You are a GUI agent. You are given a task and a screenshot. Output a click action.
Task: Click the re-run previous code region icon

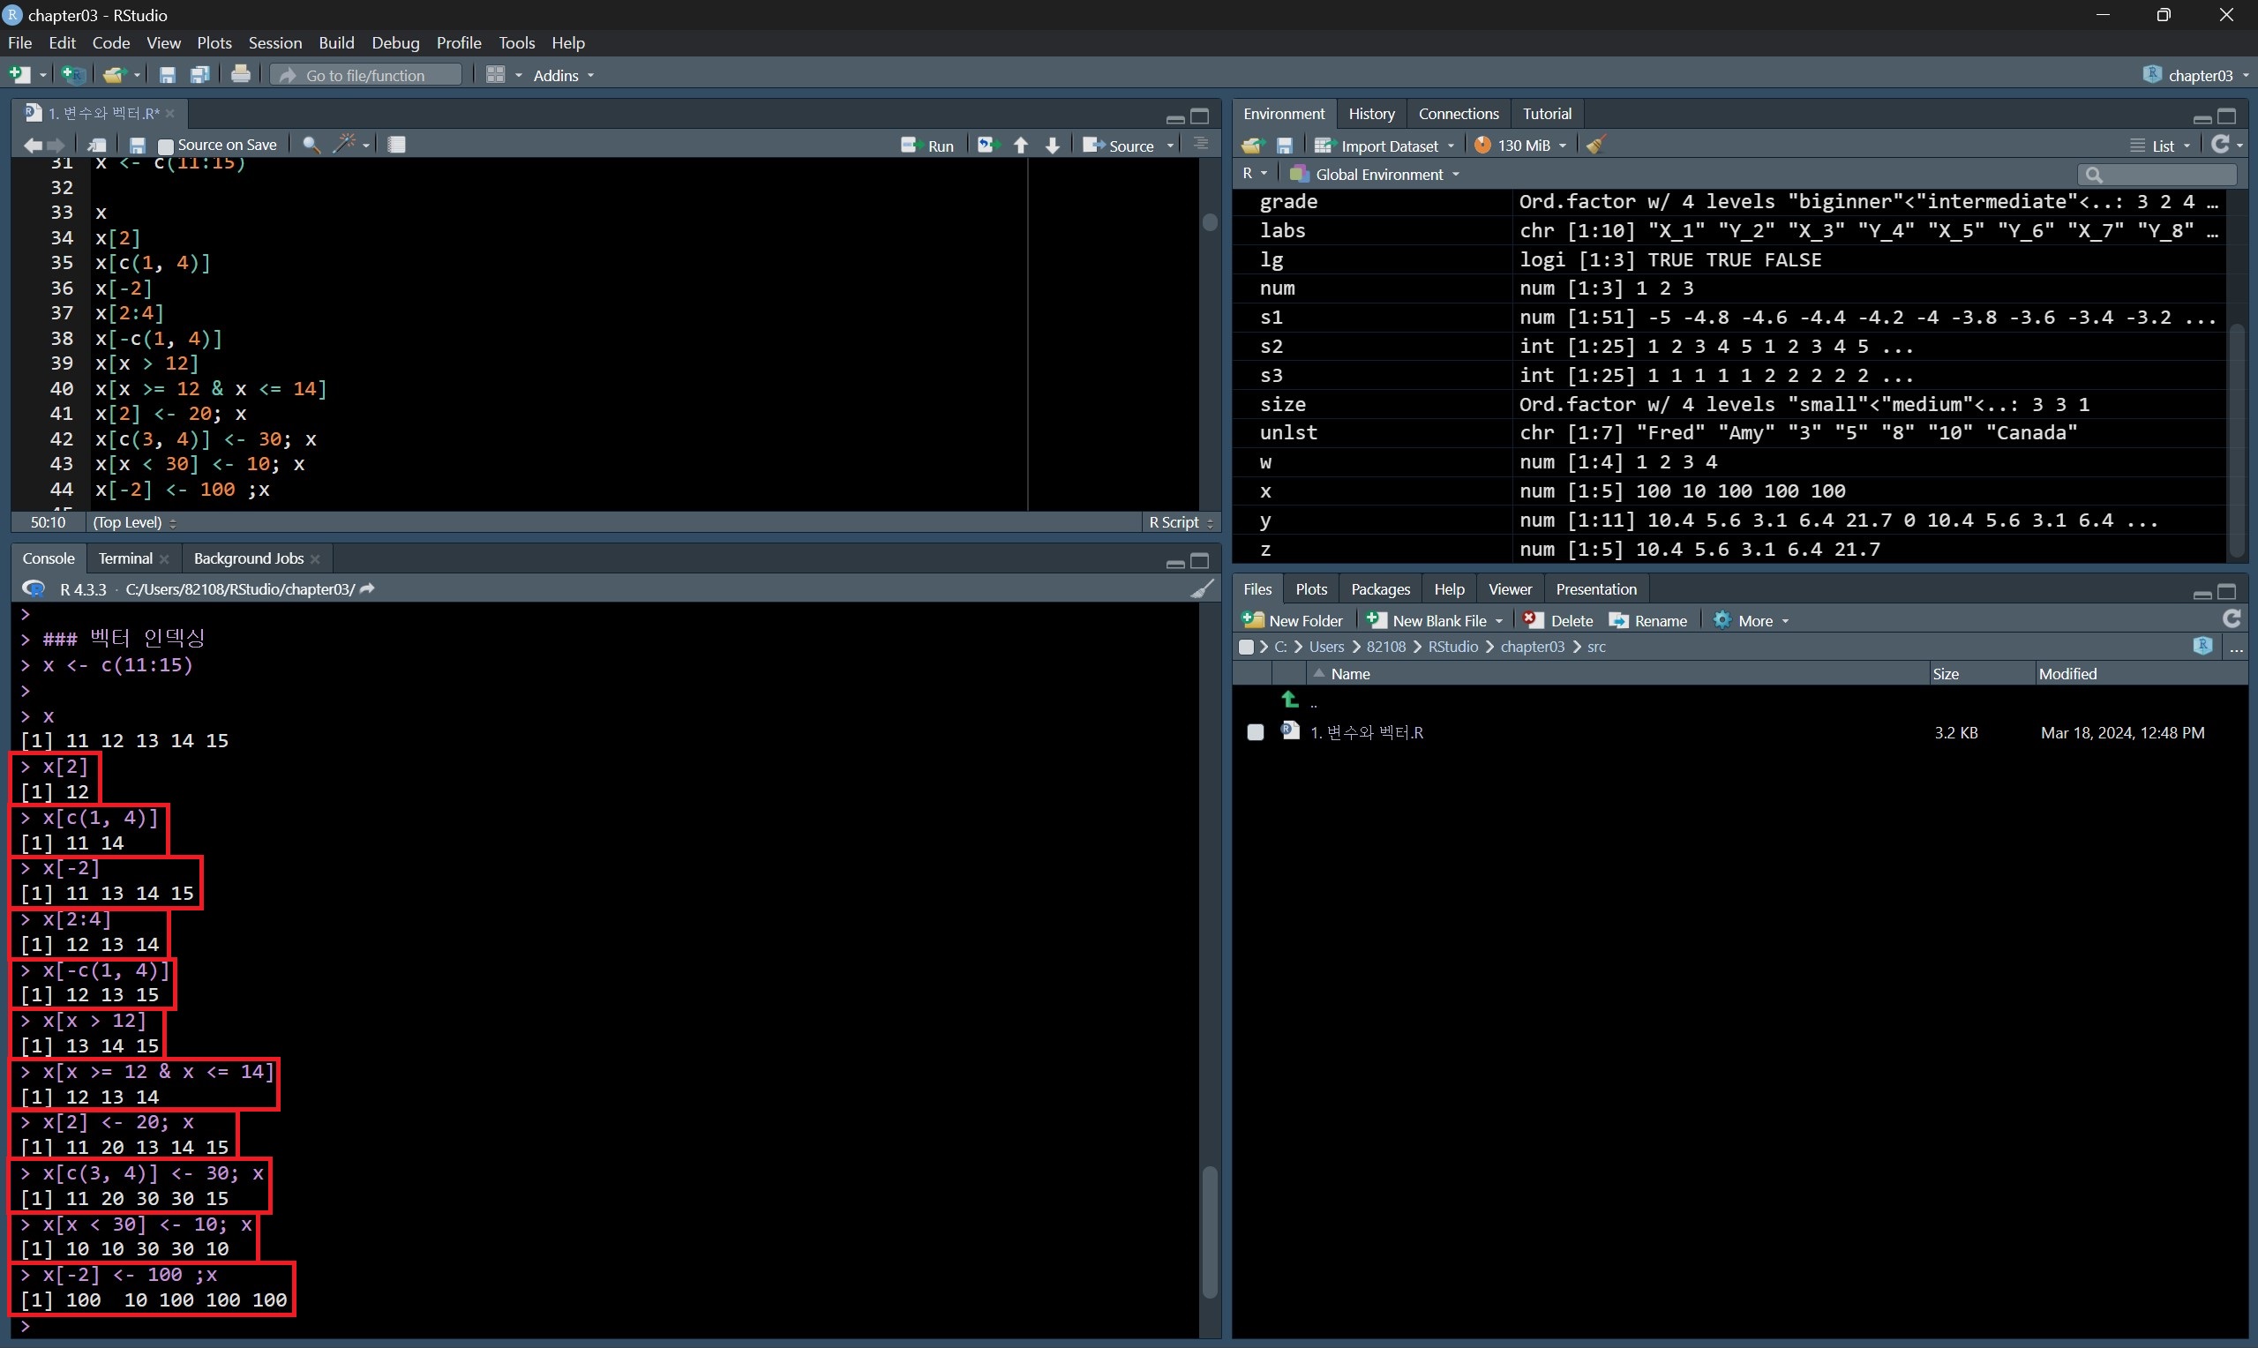point(987,146)
